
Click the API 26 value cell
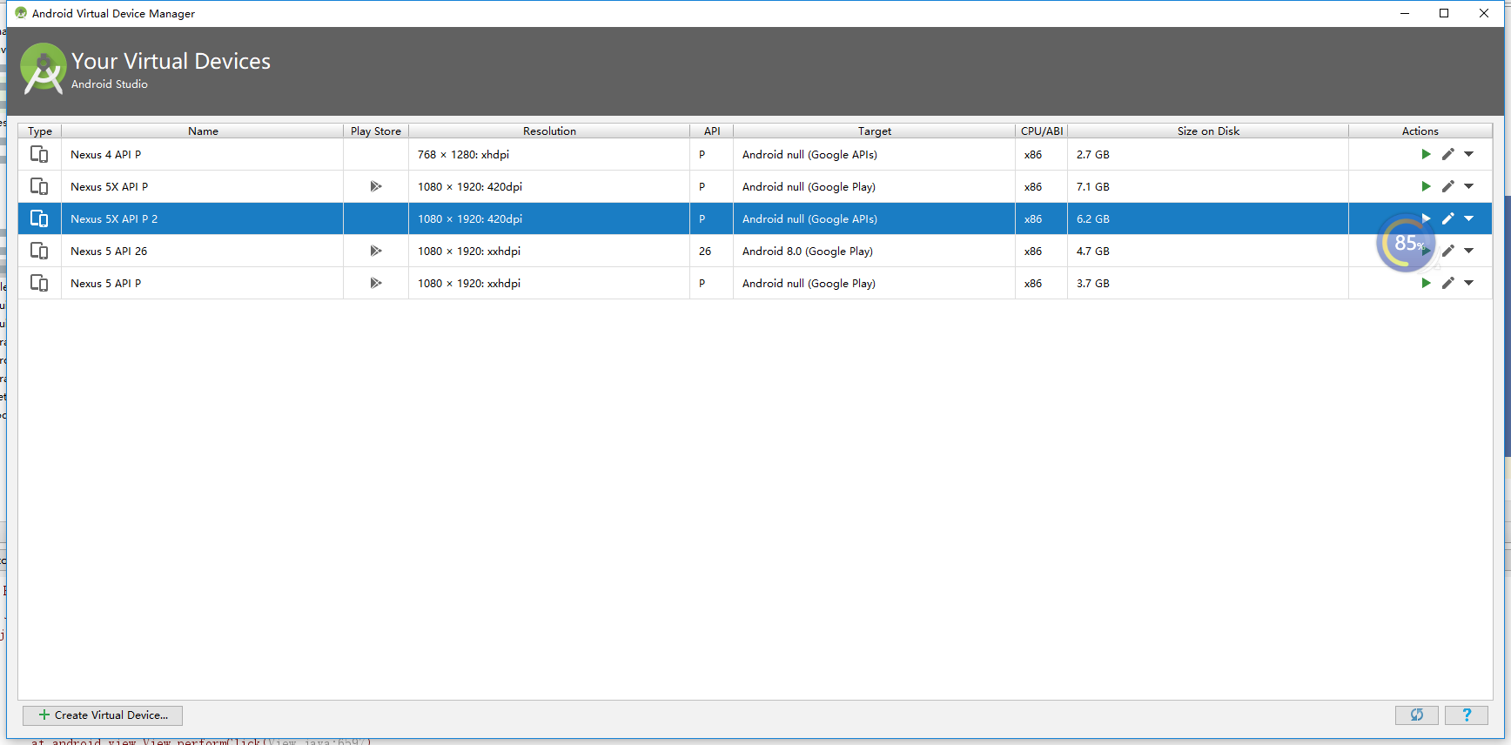tap(712, 251)
